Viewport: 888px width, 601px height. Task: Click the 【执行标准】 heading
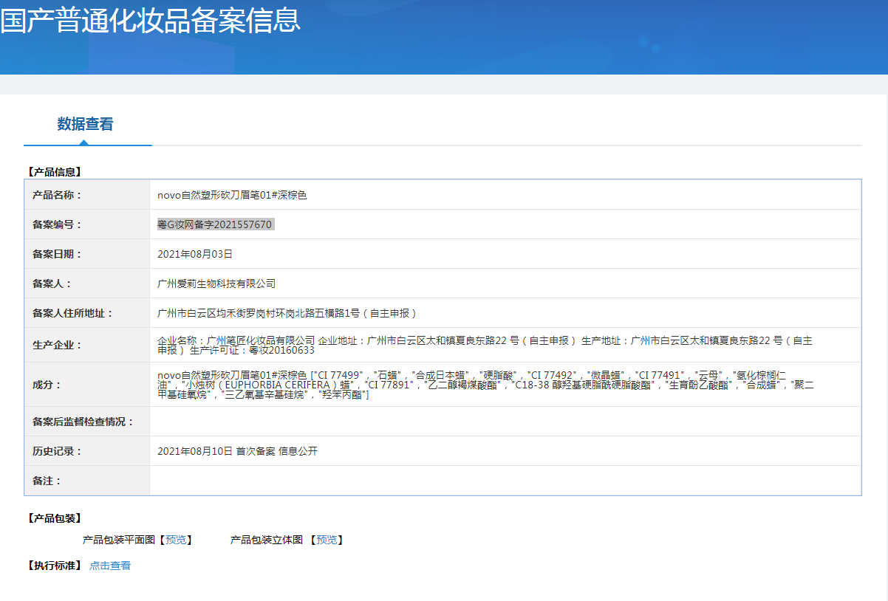click(x=53, y=566)
